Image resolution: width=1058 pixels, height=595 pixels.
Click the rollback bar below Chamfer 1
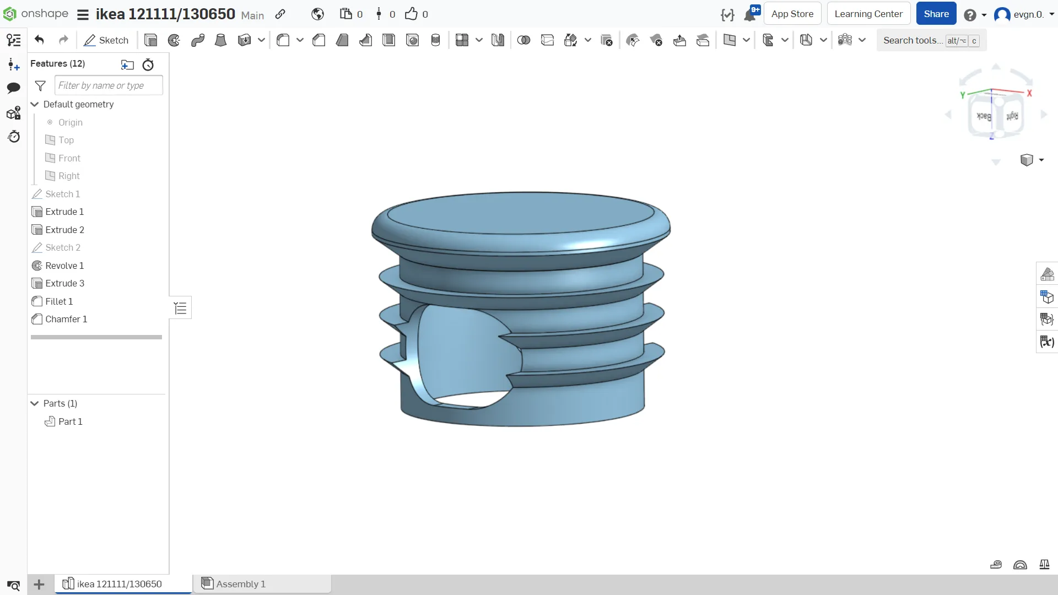point(96,337)
